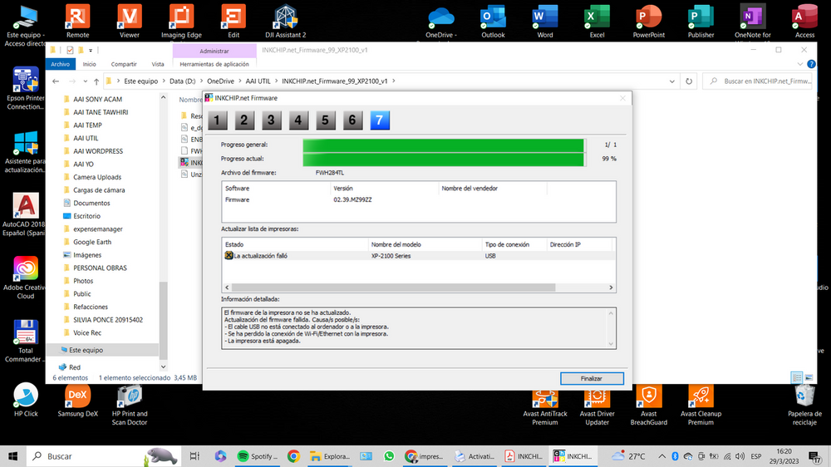Screen dimensions: 831x467
Task: Click Finalizar button
Action: [591, 378]
